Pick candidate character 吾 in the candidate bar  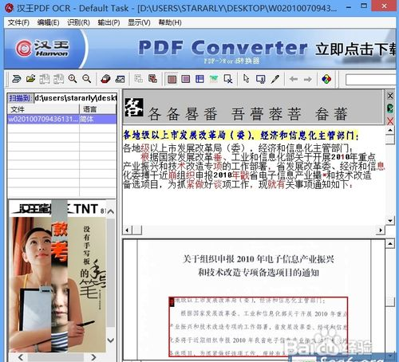click(x=238, y=114)
